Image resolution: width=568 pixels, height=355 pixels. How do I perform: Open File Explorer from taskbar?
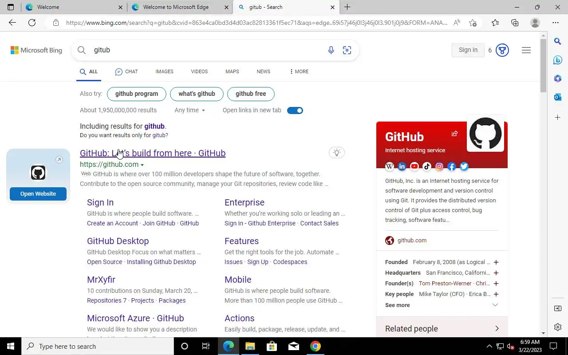pyautogui.click(x=250, y=346)
